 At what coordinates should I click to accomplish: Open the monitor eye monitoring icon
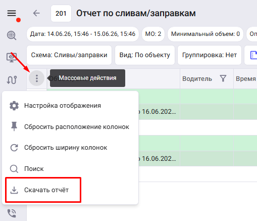pyautogui.click(x=12, y=58)
